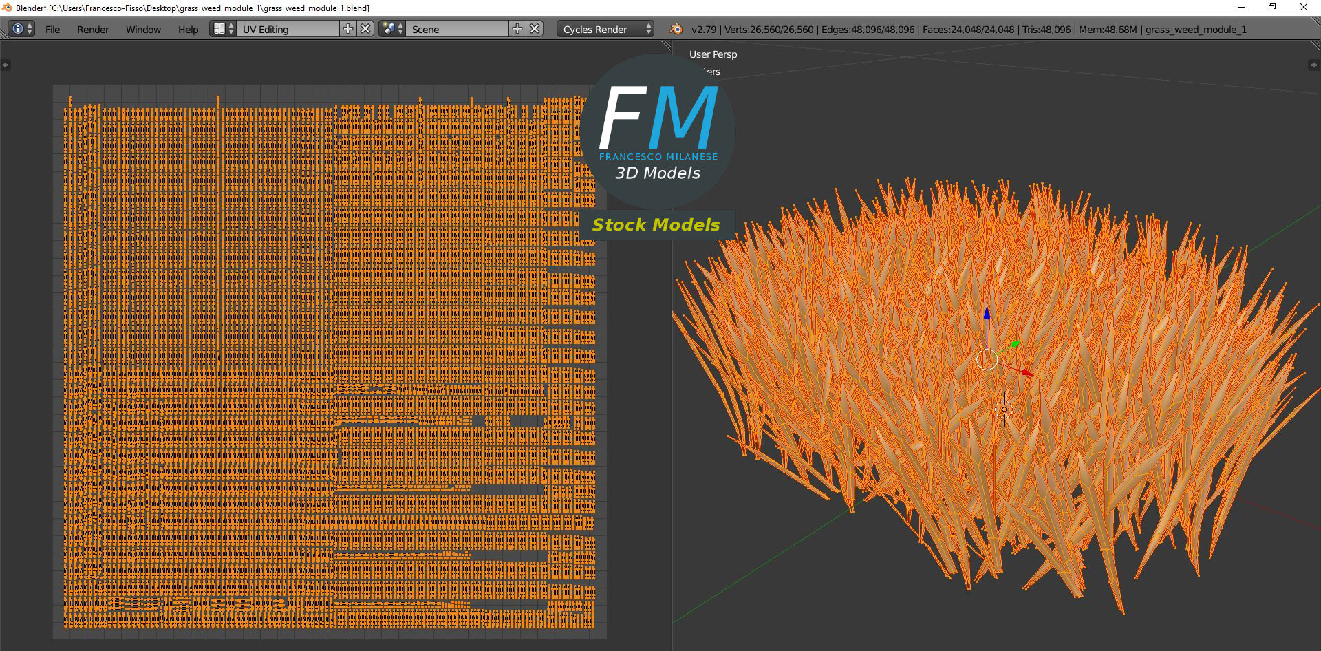Open the Help menu
The image size is (1321, 651).
click(x=188, y=30)
